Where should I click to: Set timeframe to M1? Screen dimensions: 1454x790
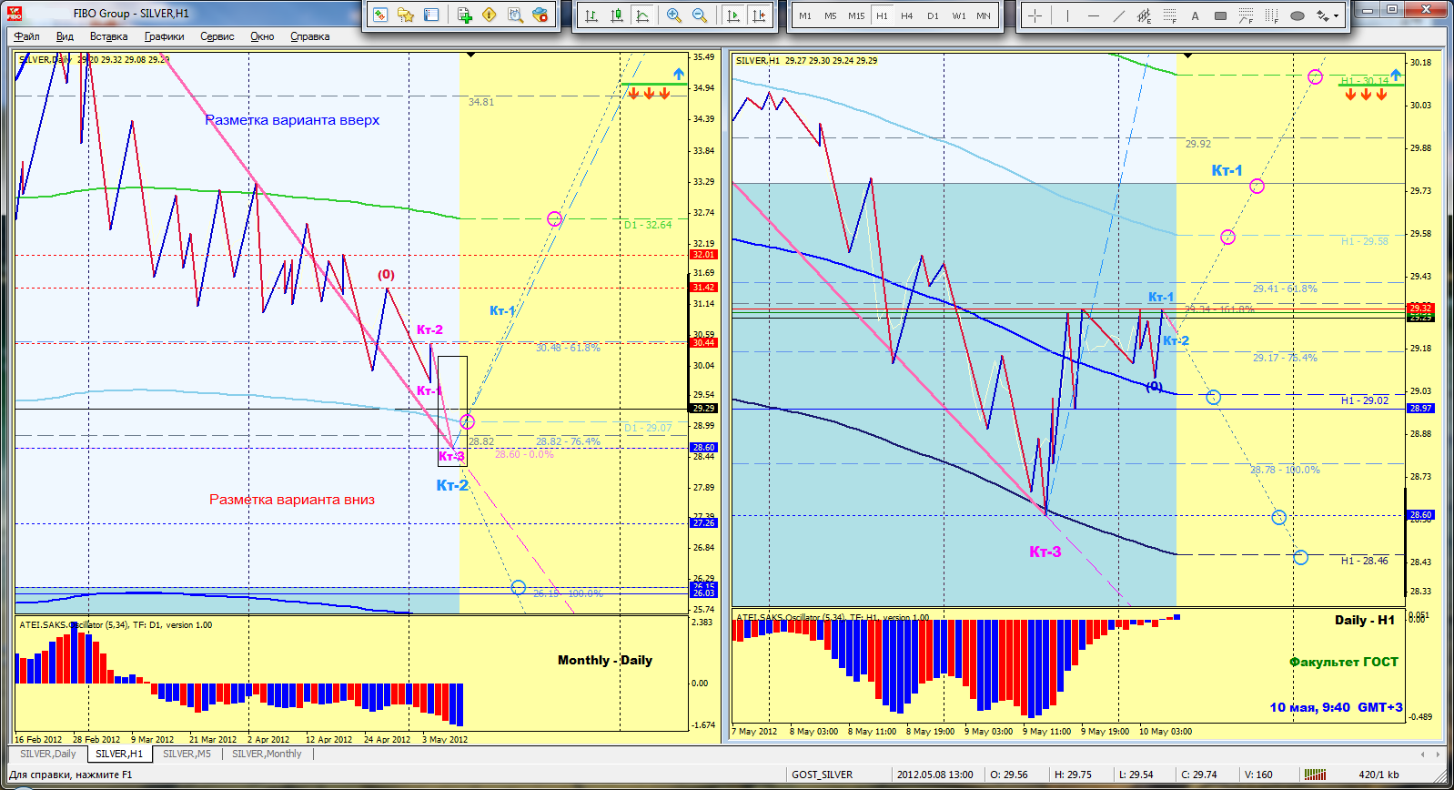[805, 15]
